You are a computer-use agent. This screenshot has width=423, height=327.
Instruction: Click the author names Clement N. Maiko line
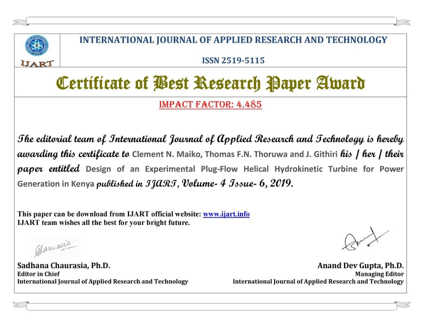pos(235,154)
